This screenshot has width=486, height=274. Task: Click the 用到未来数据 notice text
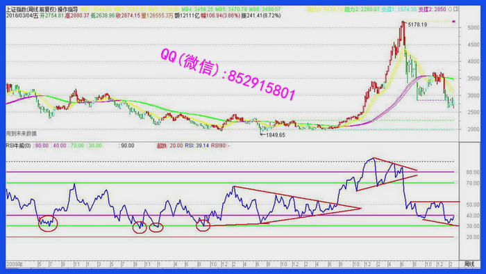21,134
